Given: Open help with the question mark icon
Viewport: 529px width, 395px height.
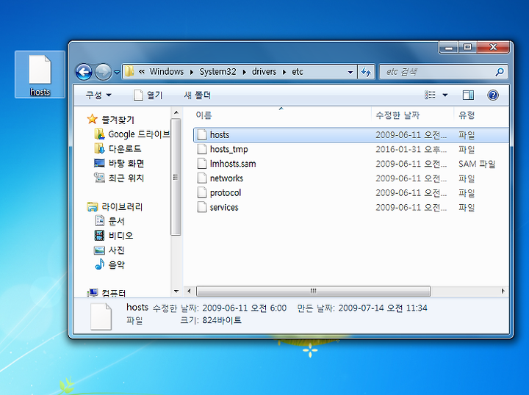Looking at the screenshot, I should [492, 95].
